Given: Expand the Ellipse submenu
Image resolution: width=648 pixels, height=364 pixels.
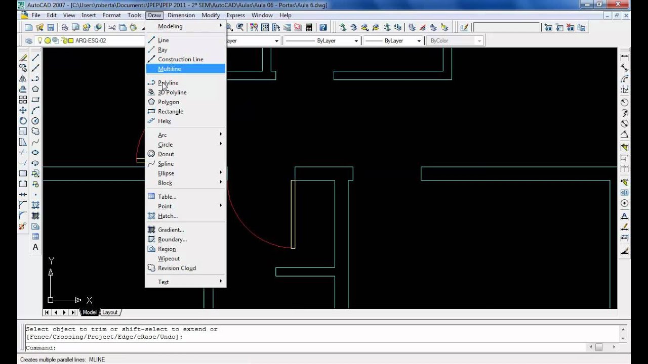Looking at the screenshot, I should [x=185, y=173].
